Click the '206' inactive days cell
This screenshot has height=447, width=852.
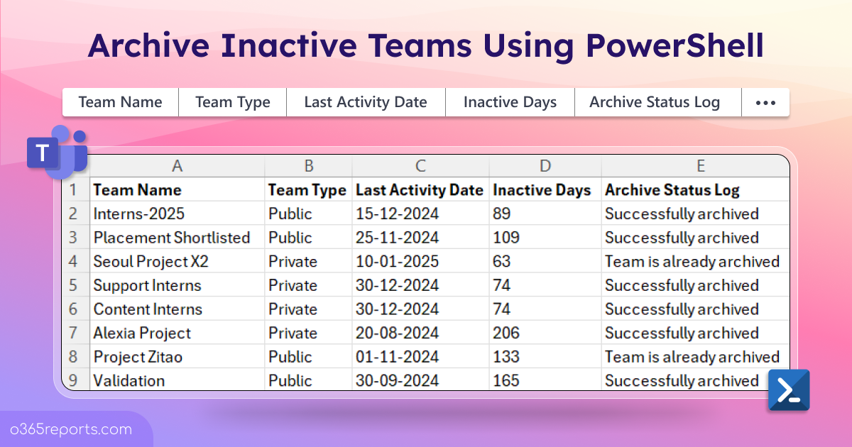tap(545, 333)
